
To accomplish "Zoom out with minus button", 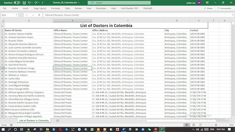I will pyautogui.click(x=206, y=125).
